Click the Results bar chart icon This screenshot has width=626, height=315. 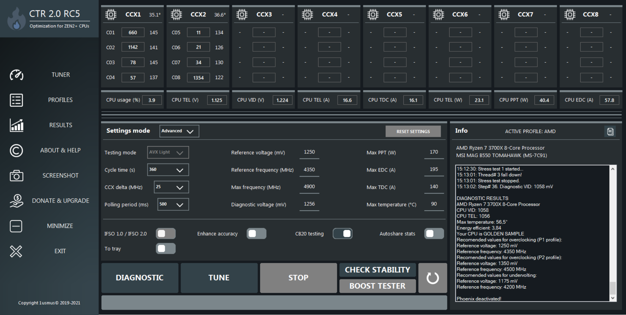tap(16, 125)
